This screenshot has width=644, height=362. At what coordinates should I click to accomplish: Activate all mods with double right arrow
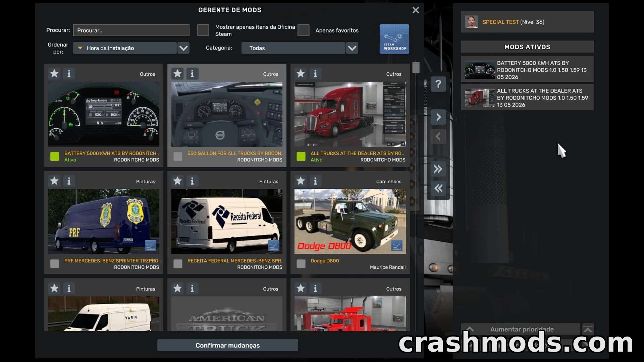pos(438,169)
